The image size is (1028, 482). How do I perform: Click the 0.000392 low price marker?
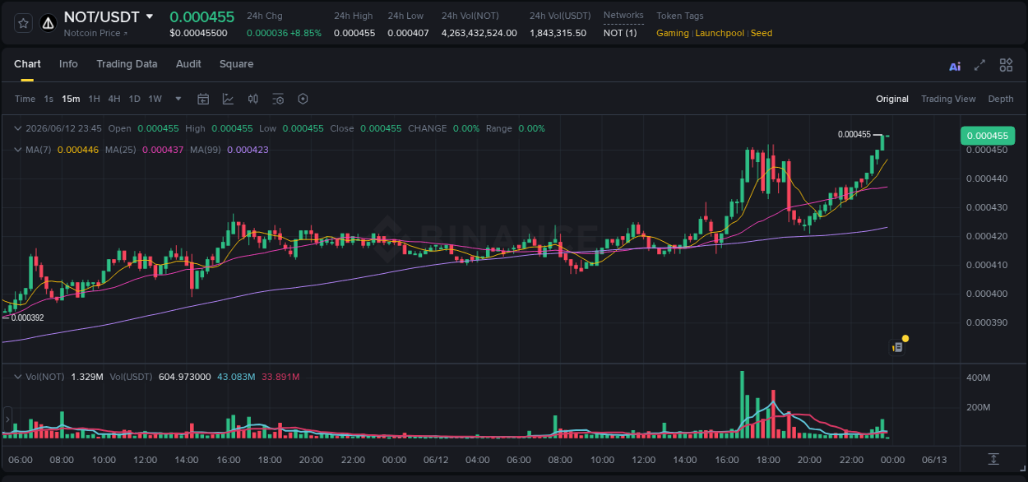pyautogui.click(x=27, y=317)
